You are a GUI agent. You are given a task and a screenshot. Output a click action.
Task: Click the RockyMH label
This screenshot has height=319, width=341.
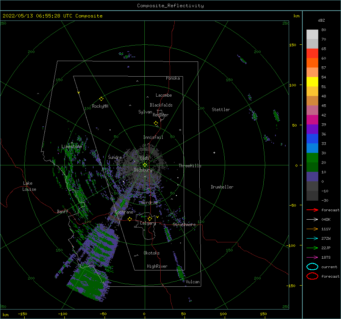click(x=100, y=106)
